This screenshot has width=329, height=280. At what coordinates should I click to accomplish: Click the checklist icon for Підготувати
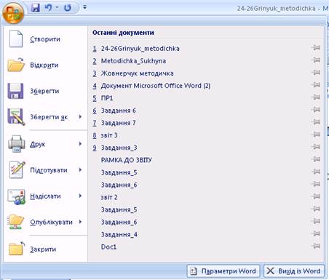(x=17, y=169)
